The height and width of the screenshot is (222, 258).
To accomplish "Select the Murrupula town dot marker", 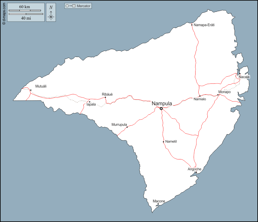I will tap(127, 127).
